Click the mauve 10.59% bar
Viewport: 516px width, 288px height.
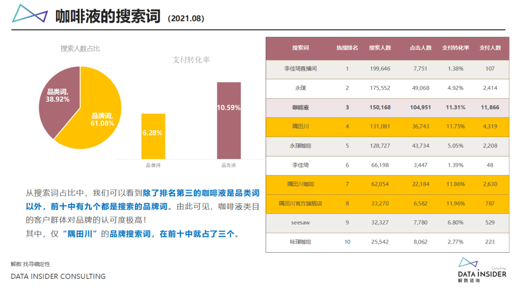[x=229, y=120]
